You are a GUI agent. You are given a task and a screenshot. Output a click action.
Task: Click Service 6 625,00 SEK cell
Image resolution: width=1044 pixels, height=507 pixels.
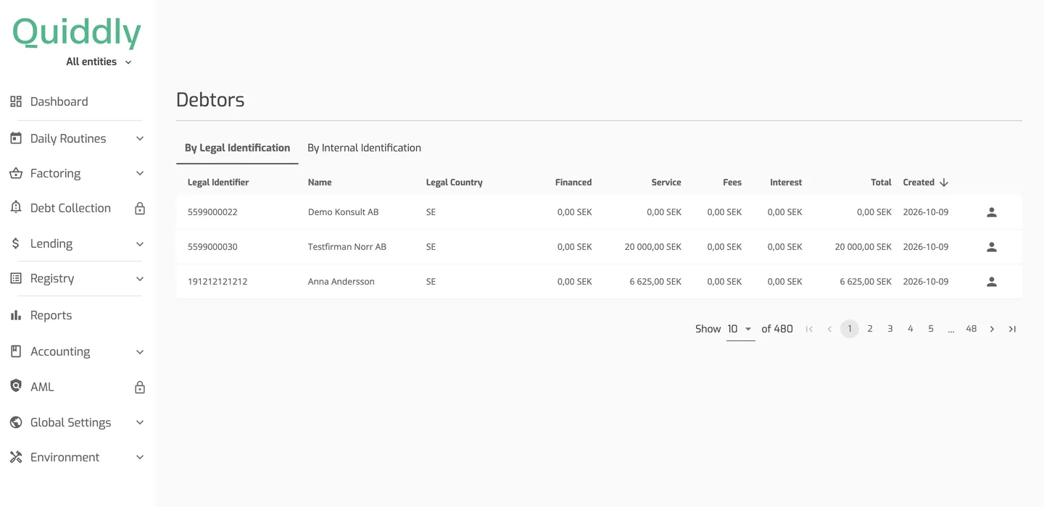click(x=655, y=282)
